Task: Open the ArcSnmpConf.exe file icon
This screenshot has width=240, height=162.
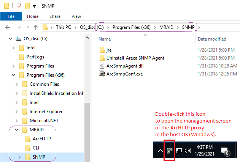Action: 102,74
